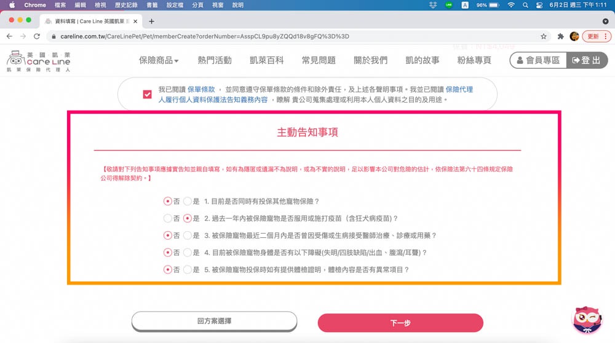Select 是 for question 5 health check
This screenshot has width=615, height=343.
pos(188,270)
